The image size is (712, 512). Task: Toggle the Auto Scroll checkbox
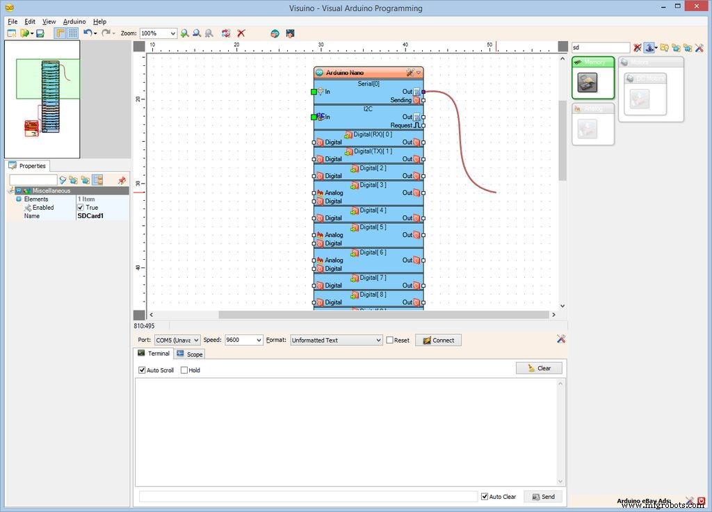(x=142, y=370)
